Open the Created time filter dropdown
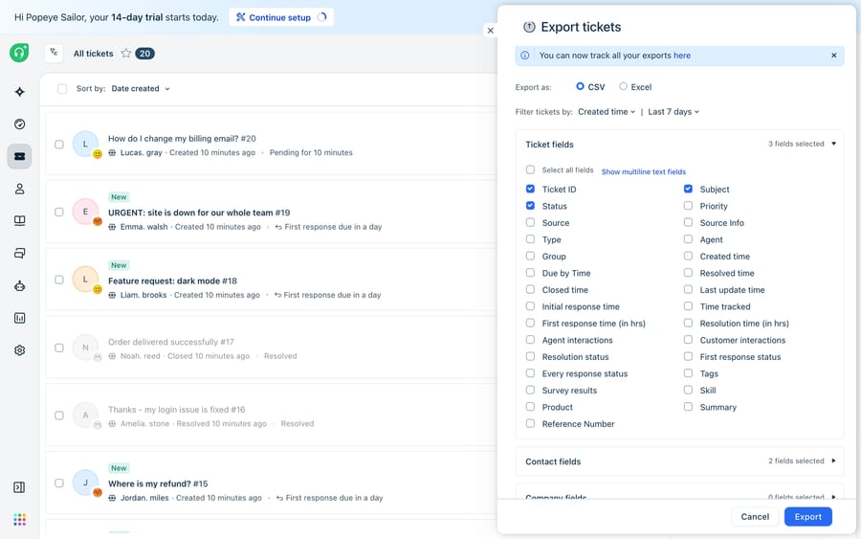The width and height of the screenshot is (861, 539). pyautogui.click(x=607, y=112)
